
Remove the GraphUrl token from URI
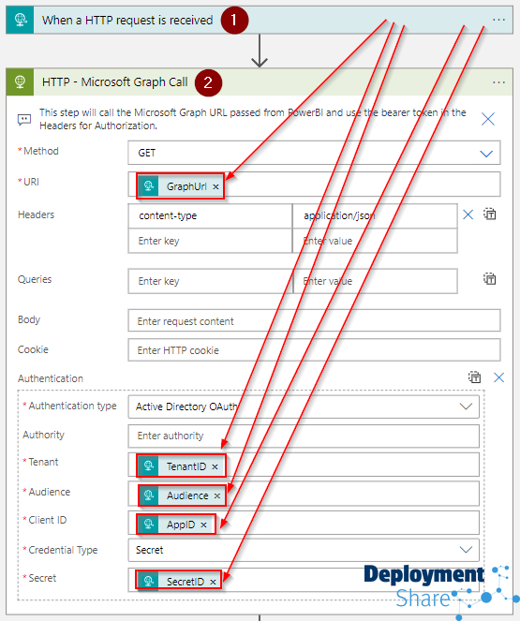(x=215, y=186)
